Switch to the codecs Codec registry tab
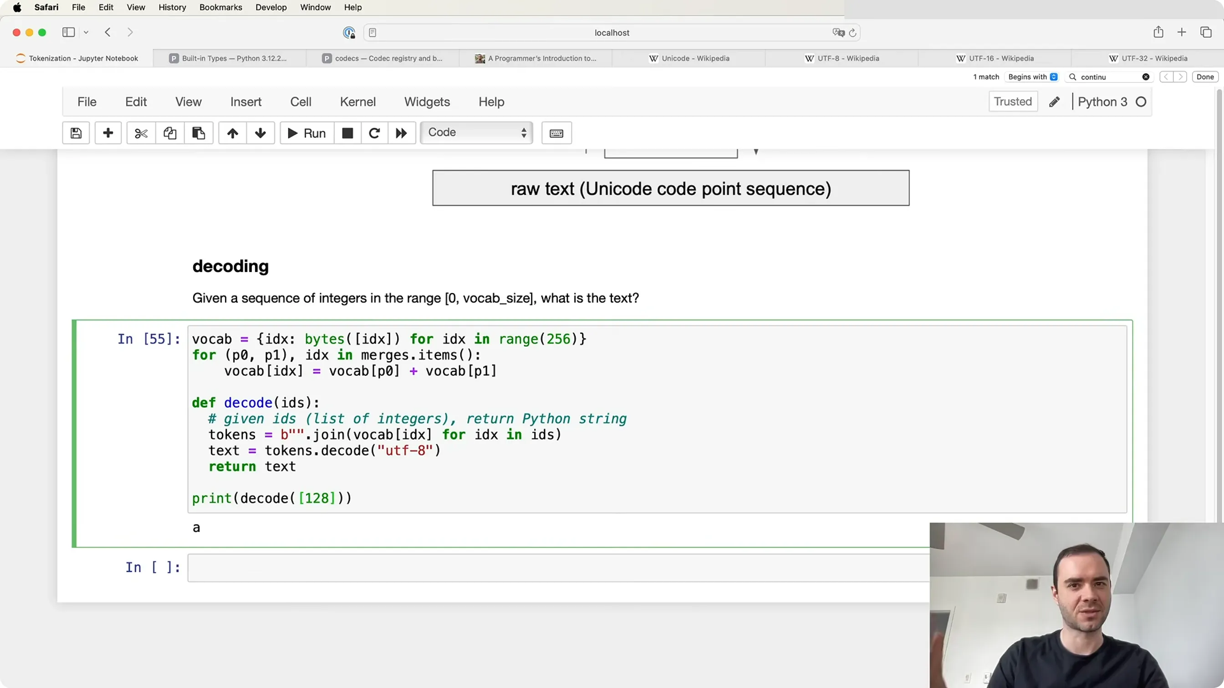Image resolution: width=1224 pixels, height=688 pixels. tap(382, 58)
